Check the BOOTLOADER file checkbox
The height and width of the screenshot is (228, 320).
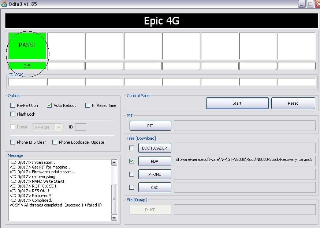pos(132,148)
